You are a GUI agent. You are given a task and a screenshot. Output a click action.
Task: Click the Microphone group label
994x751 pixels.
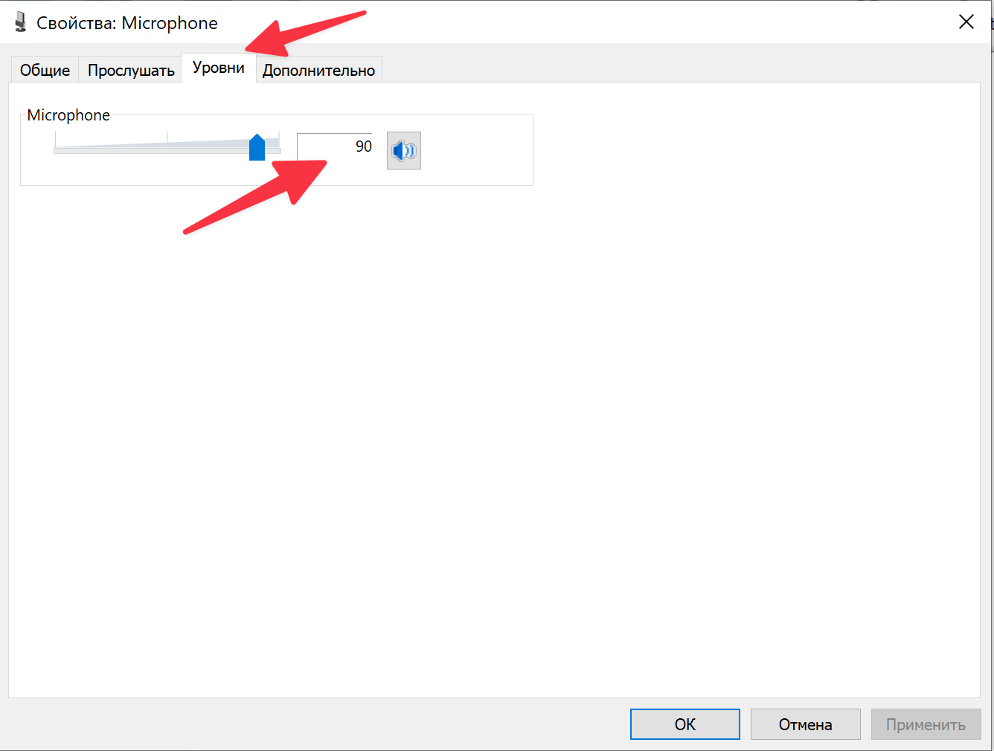click(x=68, y=115)
